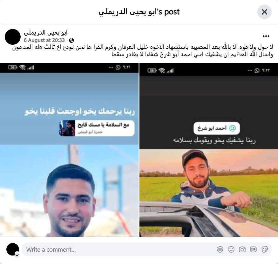Click the public globe audience icon
This screenshot has width=278, height=264.
(x=71, y=41)
